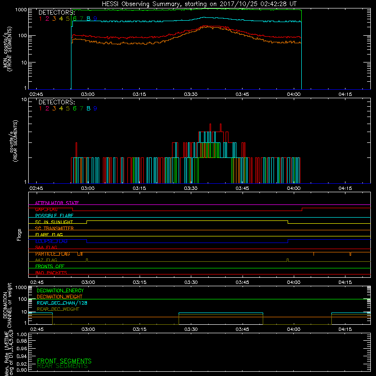This screenshot has width=376, height=376.
Task: Click the POSSIBLE_FLARE flag label
Action: [x=54, y=216]
